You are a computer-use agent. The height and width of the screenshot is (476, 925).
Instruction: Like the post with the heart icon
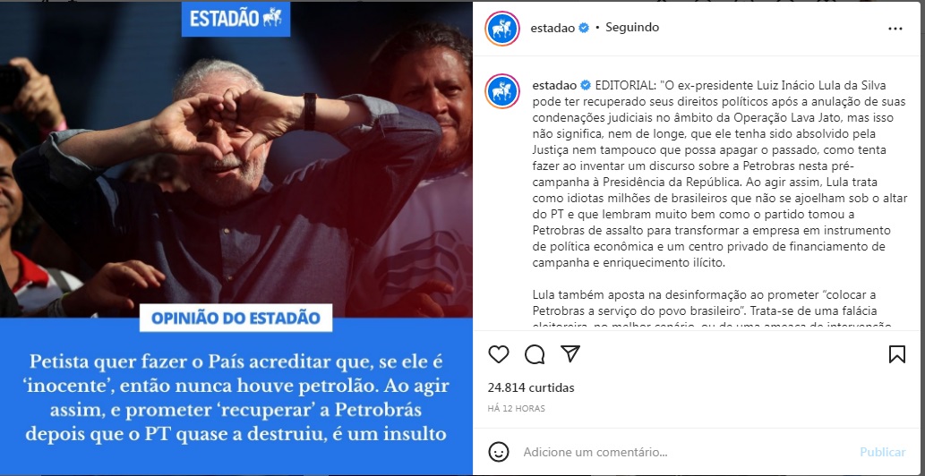click(499, 354)
